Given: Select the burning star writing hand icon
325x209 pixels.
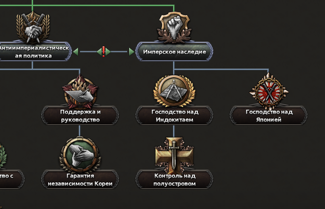Looking at the screenshot, I should tap(80, 92).
